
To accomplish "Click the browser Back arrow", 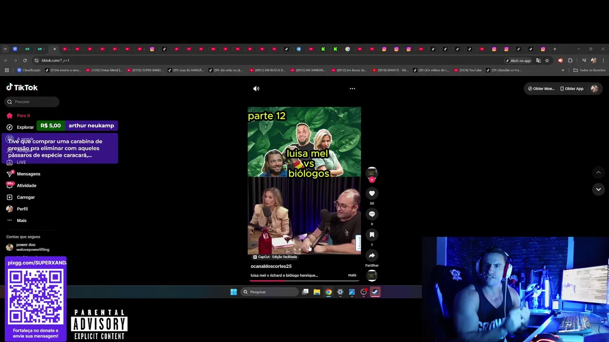I will pos(6,60).
